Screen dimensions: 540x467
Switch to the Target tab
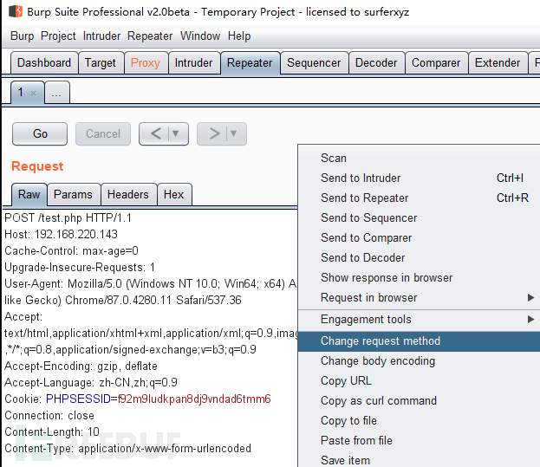point(101,63)
